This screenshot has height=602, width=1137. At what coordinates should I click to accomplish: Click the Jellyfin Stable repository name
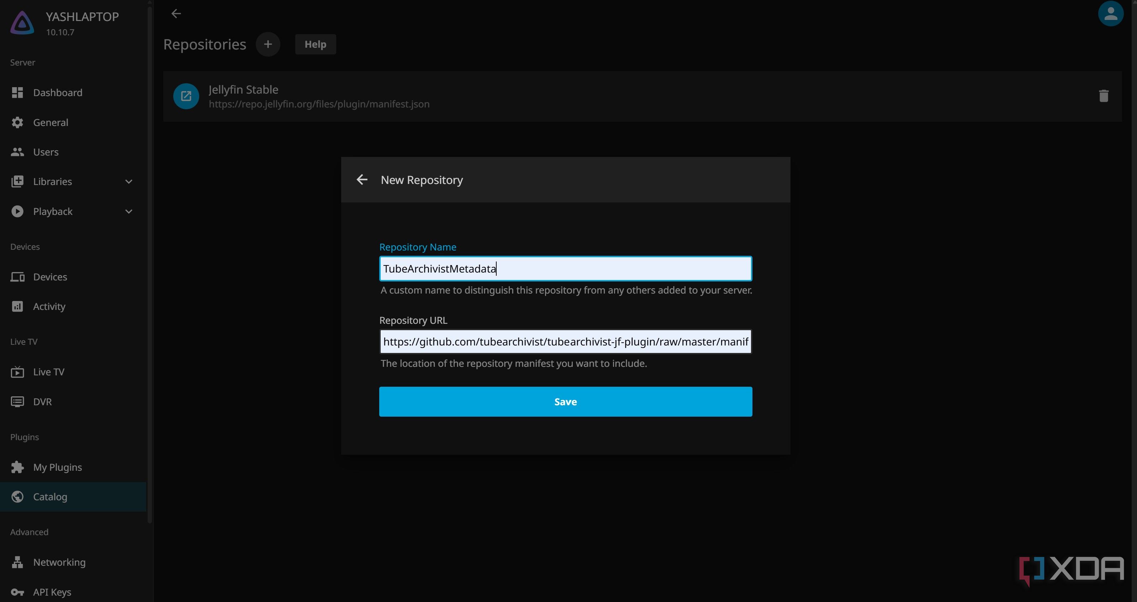coord(243,90)
